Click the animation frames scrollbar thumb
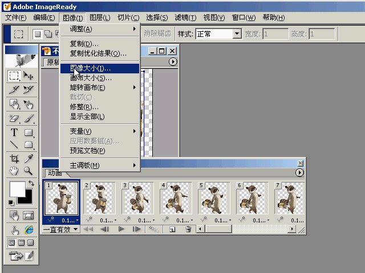This screenshot has height=273, width=365. click(218, 229)
